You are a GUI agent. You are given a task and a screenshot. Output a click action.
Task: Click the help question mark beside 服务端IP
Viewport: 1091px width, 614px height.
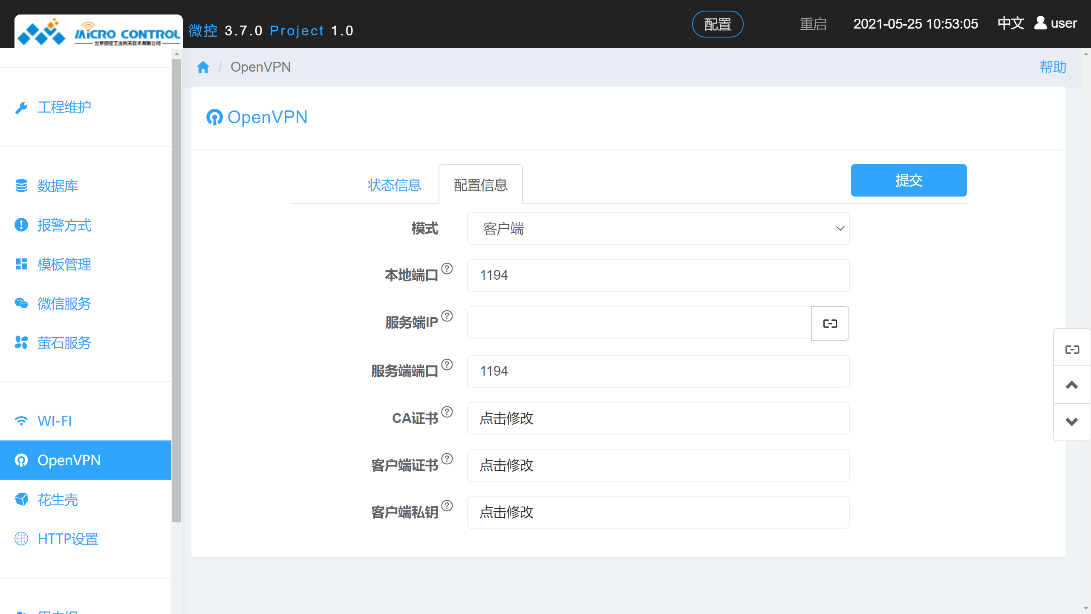point(447,316)
